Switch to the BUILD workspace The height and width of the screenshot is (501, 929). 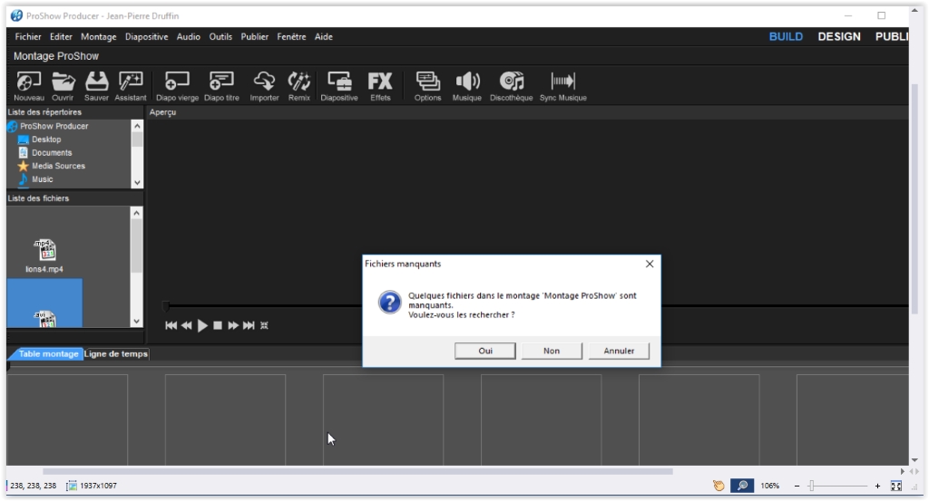[786, 36]
